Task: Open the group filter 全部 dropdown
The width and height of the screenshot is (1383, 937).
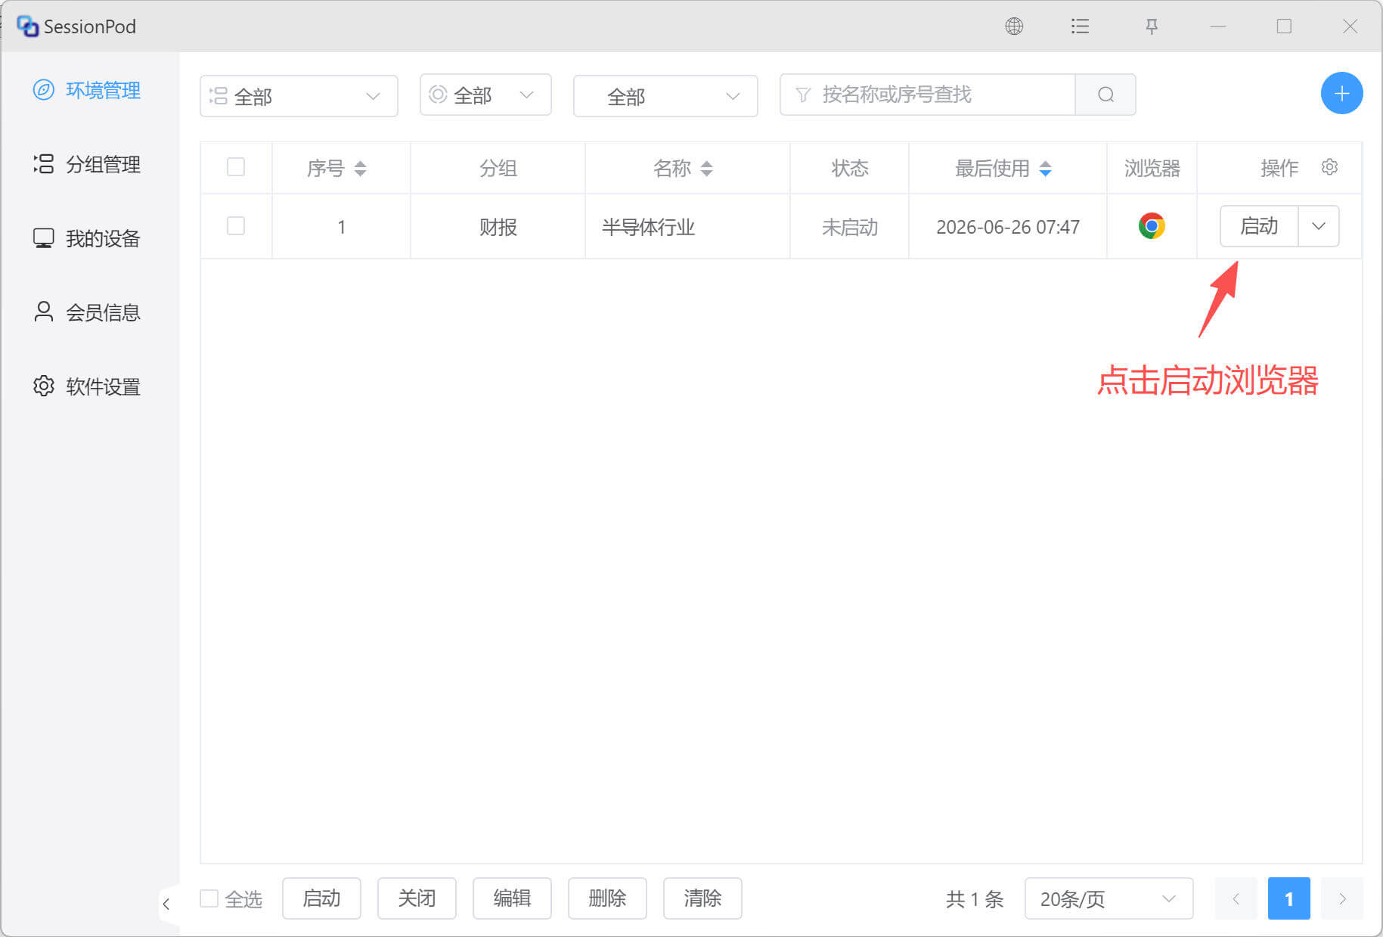Action: [299, 96]
